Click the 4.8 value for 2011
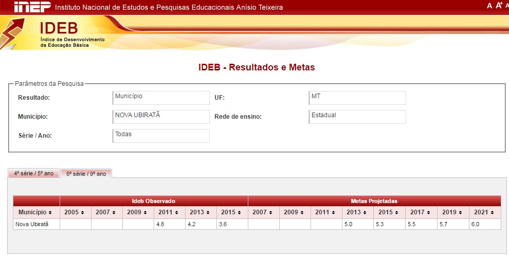 coord(160,224)
